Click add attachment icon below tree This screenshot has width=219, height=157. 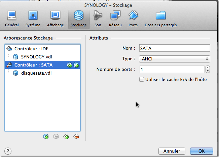46,136
